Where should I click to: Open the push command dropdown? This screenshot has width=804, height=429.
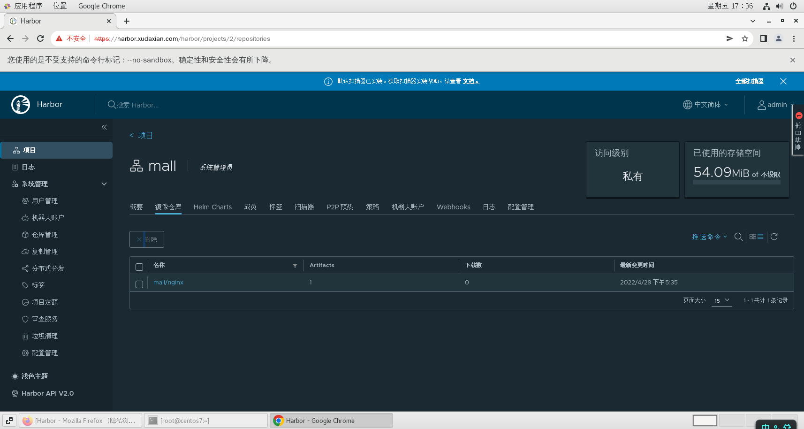[709, 237]
